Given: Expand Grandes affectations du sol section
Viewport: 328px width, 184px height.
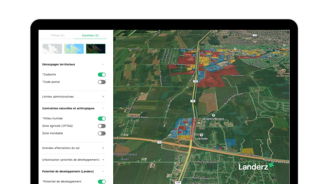Looking at the screenshot, I should [x=103, y=148].
